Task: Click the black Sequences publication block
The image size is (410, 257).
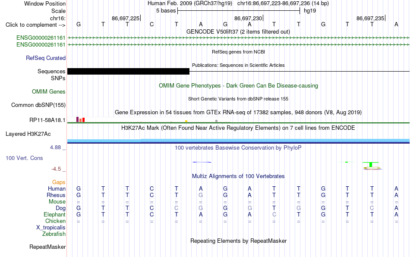Action: click(x=128, y=71)
